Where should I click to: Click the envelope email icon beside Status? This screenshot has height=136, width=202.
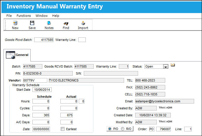click(173, 65)
